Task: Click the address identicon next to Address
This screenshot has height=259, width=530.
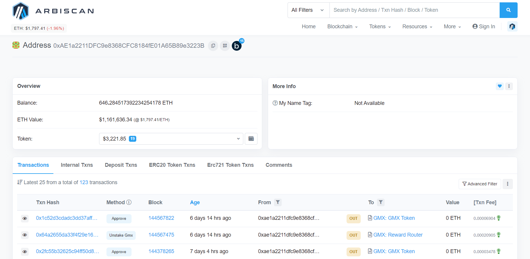Action: (x=16, y=45)
